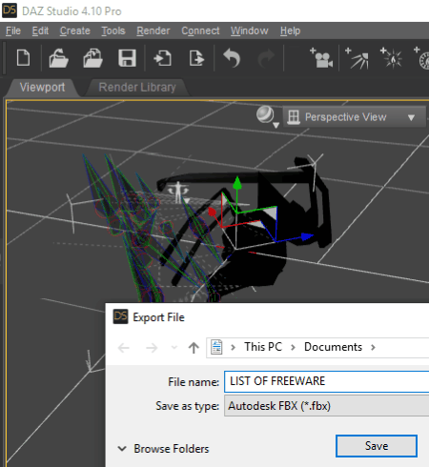The height and width of the screenshot is (467, 429).
Task: Go up one folder level in the dialog
Action: [194, 348]
